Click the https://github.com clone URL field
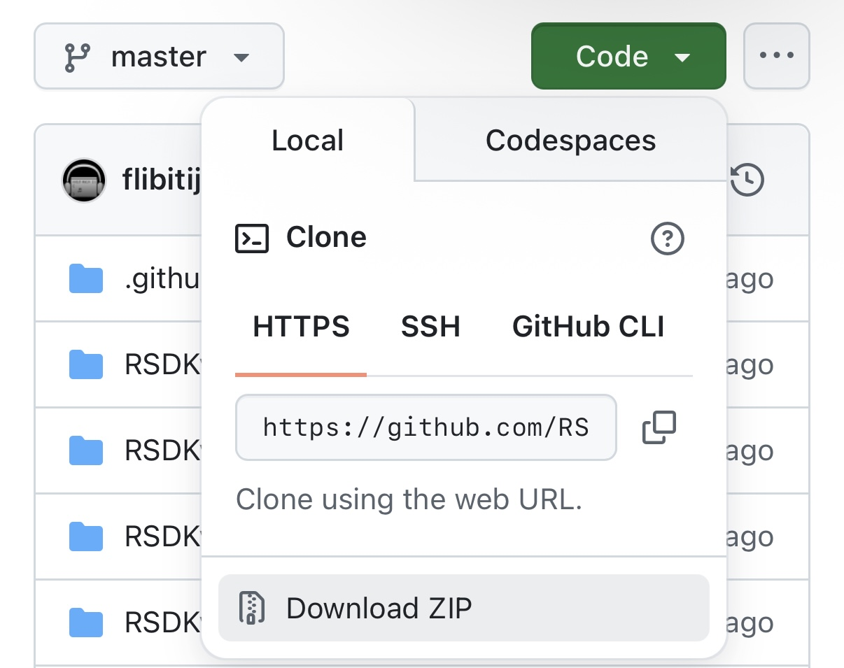The height and width of the screenshot is (668, 844). 426,427
